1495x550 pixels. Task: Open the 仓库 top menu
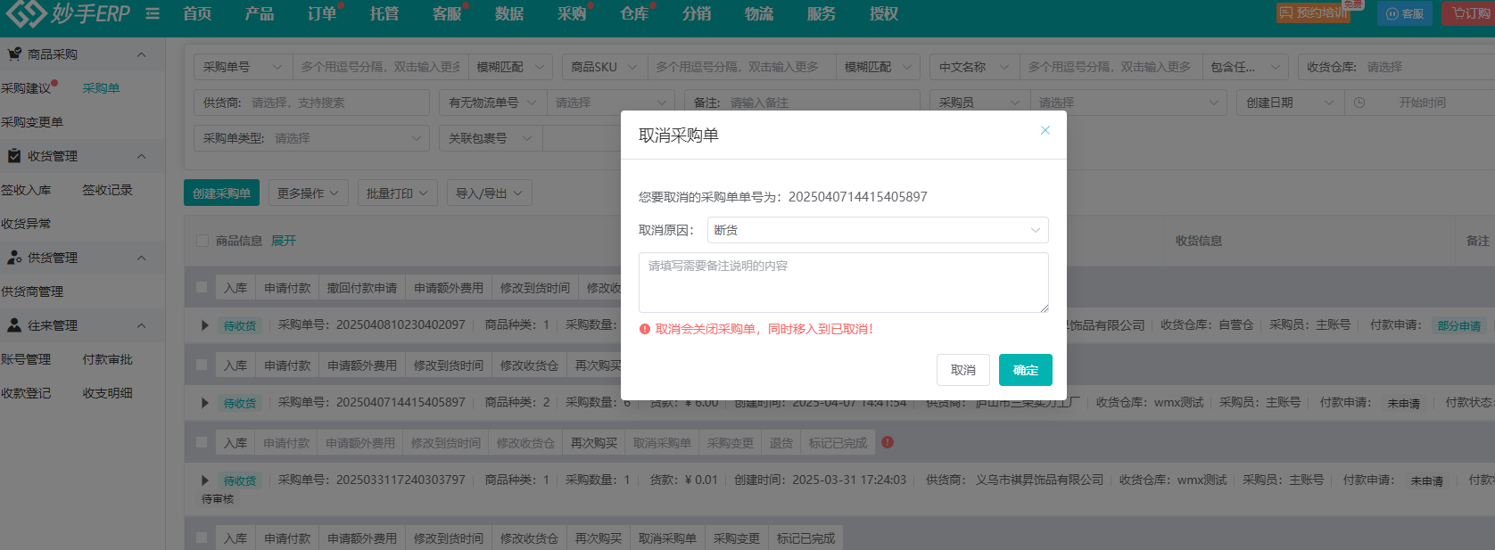tap(634, 13)
